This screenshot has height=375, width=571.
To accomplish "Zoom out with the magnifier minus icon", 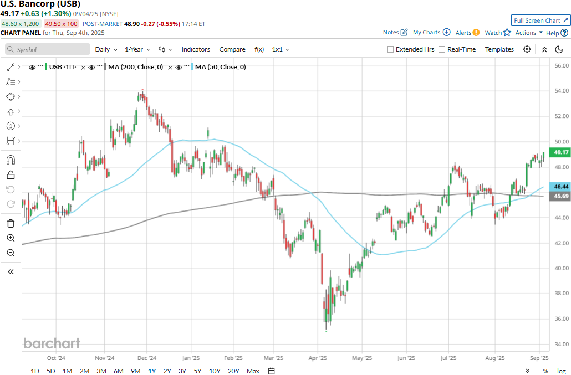I will coord(11,253).
